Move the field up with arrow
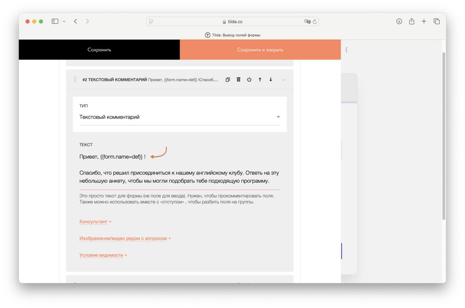 [x=260, y=80]
